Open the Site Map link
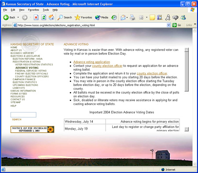 pyautogui.click(x=15, y=102)
